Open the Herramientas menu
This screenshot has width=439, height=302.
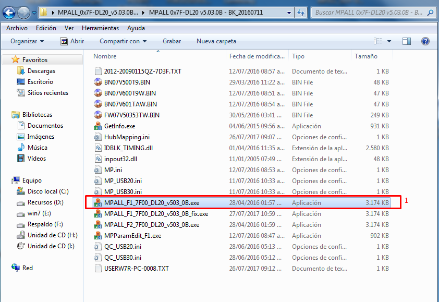[100, 28]
